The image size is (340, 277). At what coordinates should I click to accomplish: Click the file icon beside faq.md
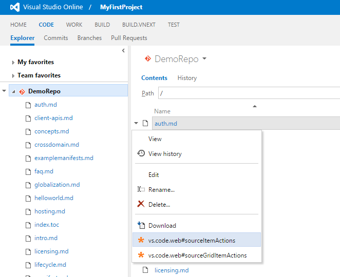coord(28,172)
